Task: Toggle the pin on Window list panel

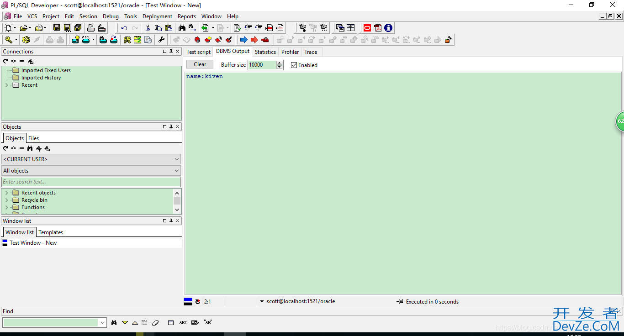Action: (x=171, y=221)
